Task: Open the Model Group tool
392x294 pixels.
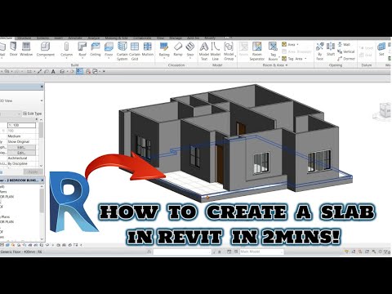Action: tap(229, 51)
